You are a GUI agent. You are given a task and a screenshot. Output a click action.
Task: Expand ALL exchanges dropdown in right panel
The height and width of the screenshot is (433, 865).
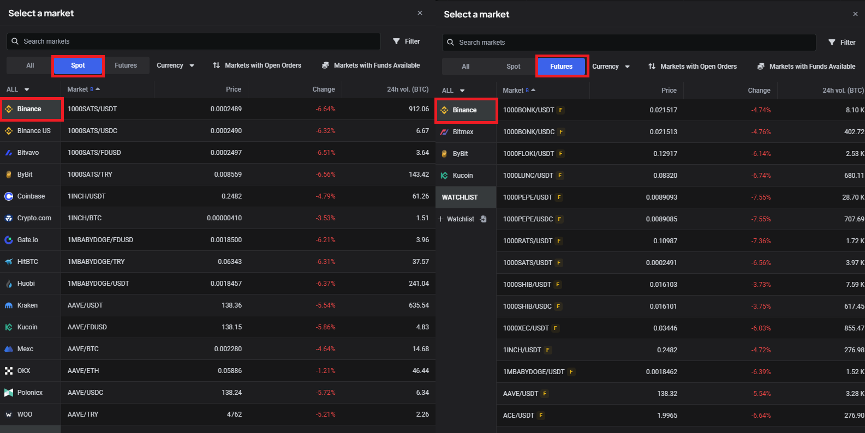(x=454, y=91)
